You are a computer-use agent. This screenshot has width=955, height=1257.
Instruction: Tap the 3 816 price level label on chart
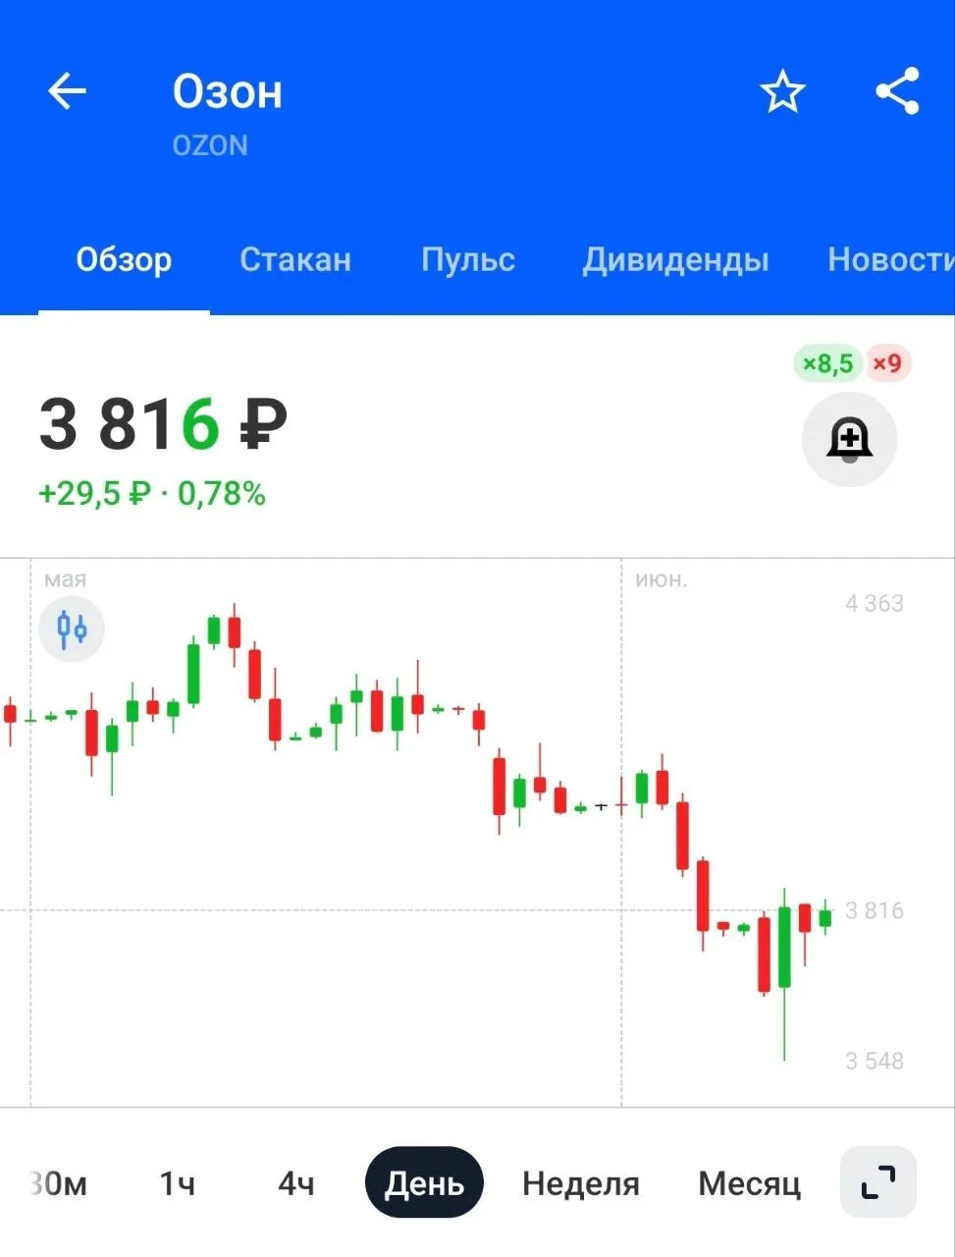tap(874, 910)
